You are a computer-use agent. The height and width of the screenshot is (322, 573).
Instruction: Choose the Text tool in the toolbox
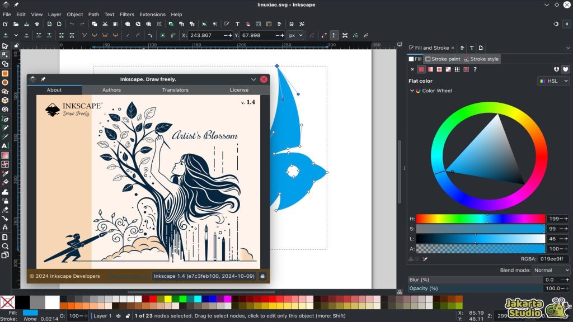(x=5, y=146)
